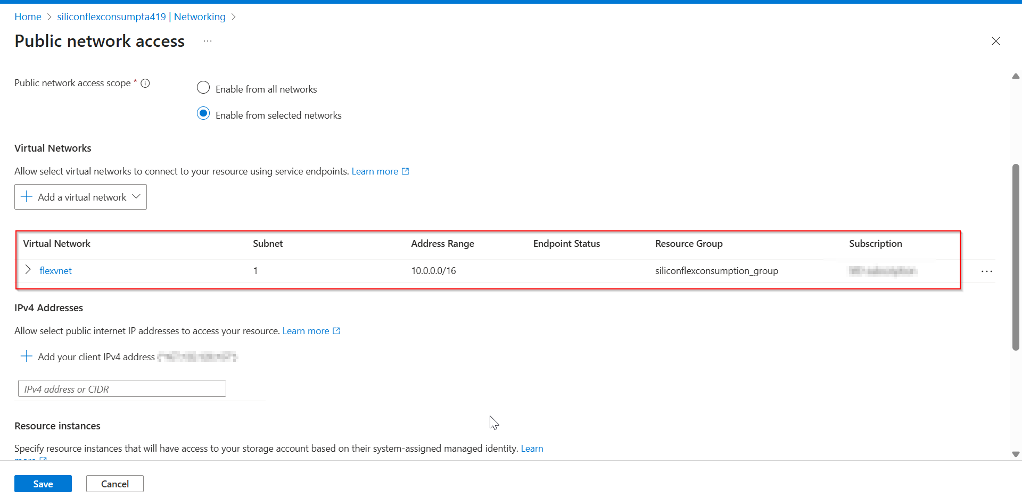Viewport: 1022px width, 498px height.
Task: Click the scroll-down arrow on the right scrollbar
Action: pyautogui.click(x=1016, y=454)
